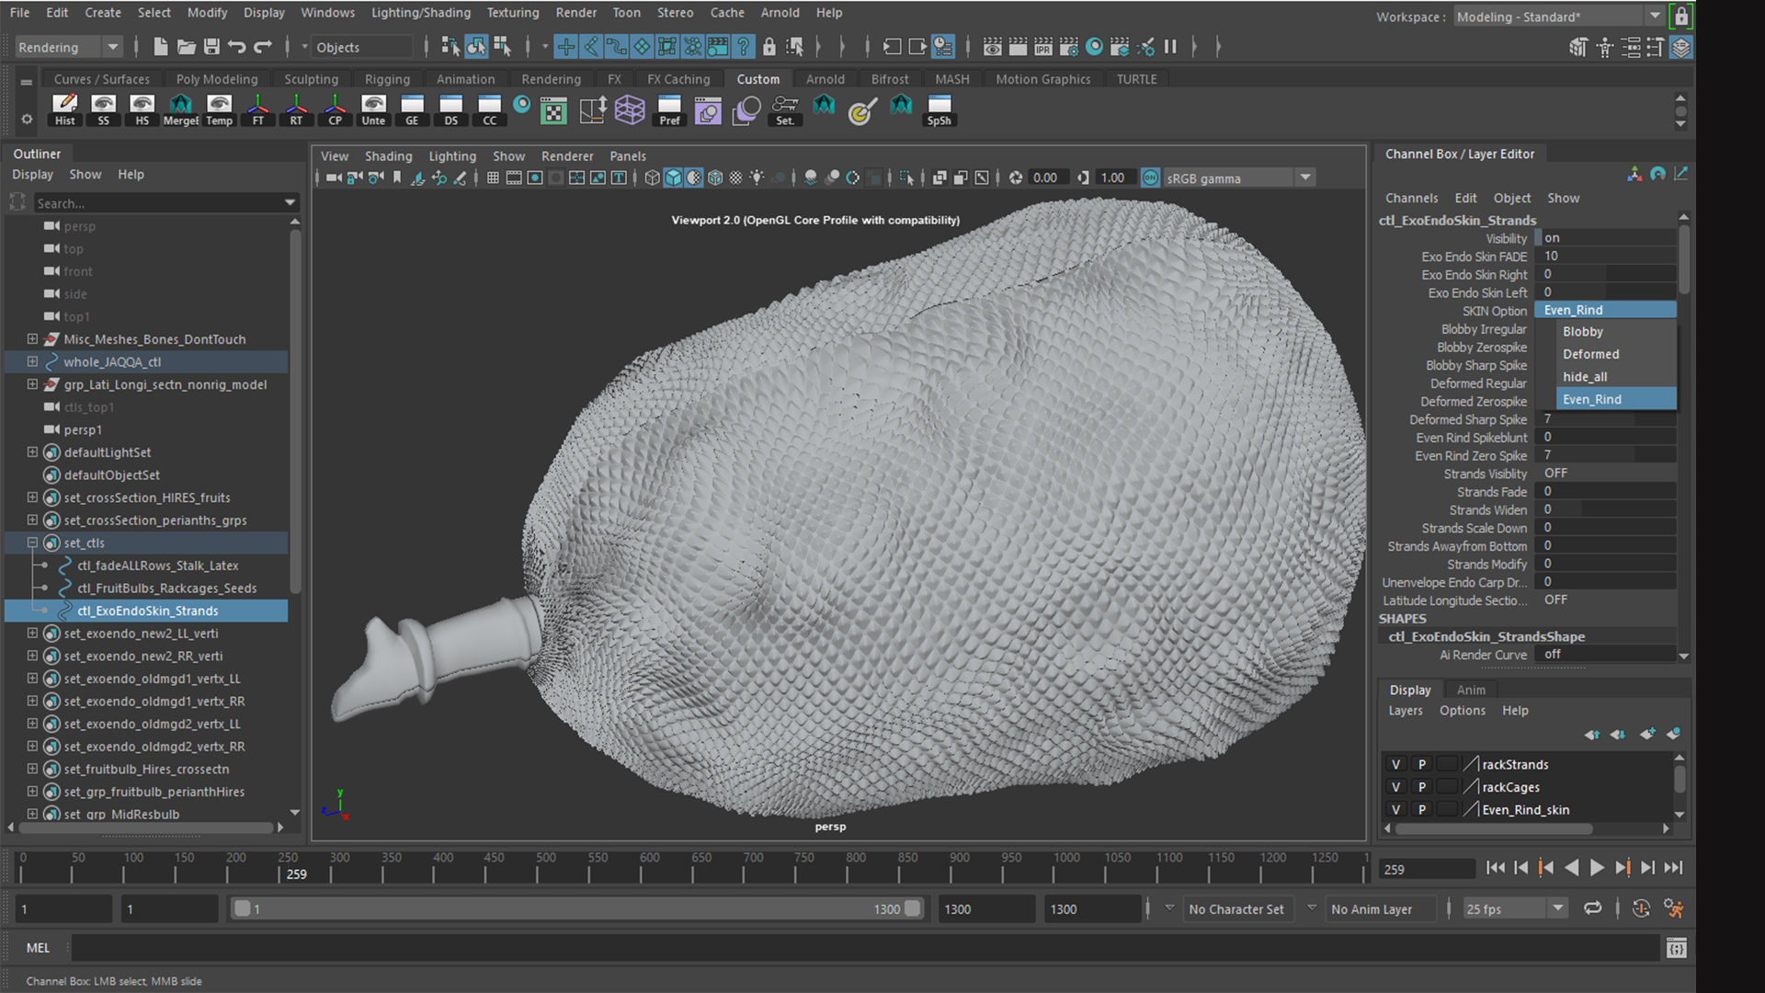This screenshot has height=993, width=1765.
Task: Click the RT shelf icon
Action: (296, 109)
